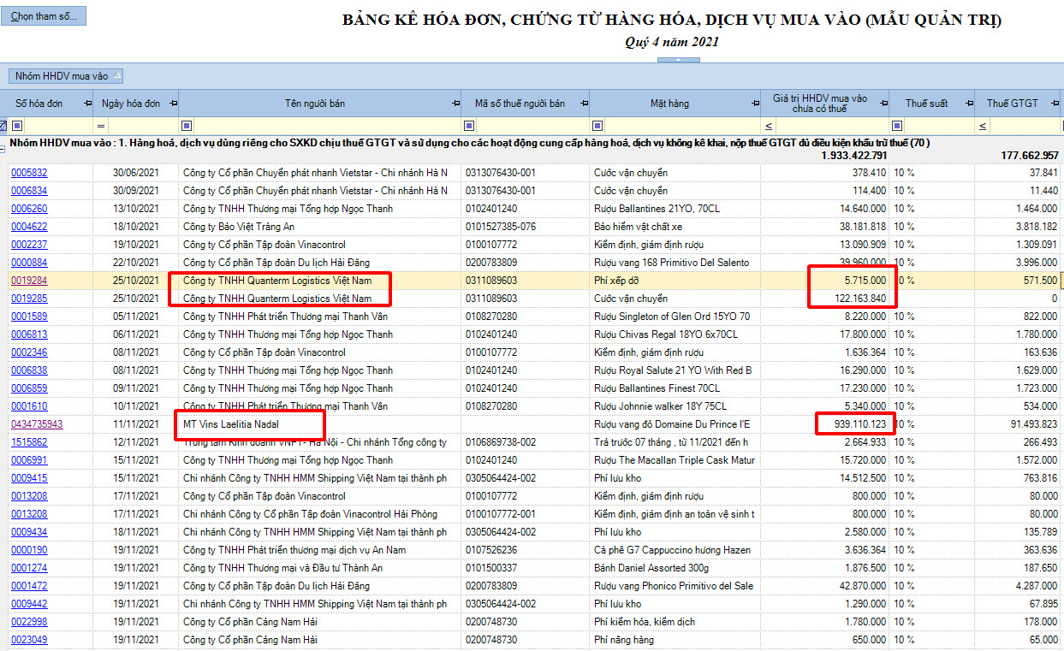Select item cell Cà phê G7 Cappuccino hương Hazen
This screenshot has height=651, width=1064.
click(673, 549)
